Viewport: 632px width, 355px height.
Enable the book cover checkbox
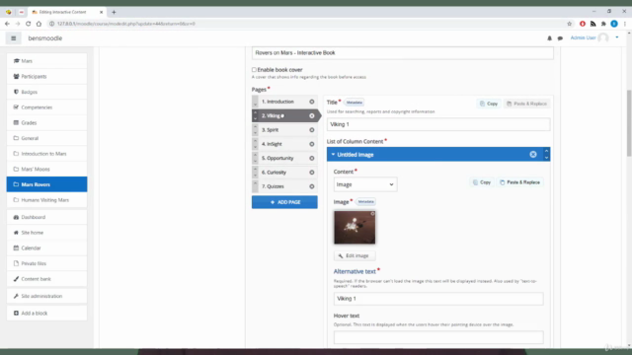[254, 70]
